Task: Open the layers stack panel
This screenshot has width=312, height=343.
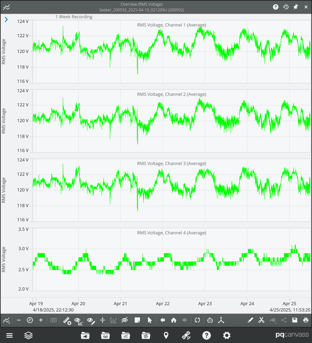Action: coord(29,335)
